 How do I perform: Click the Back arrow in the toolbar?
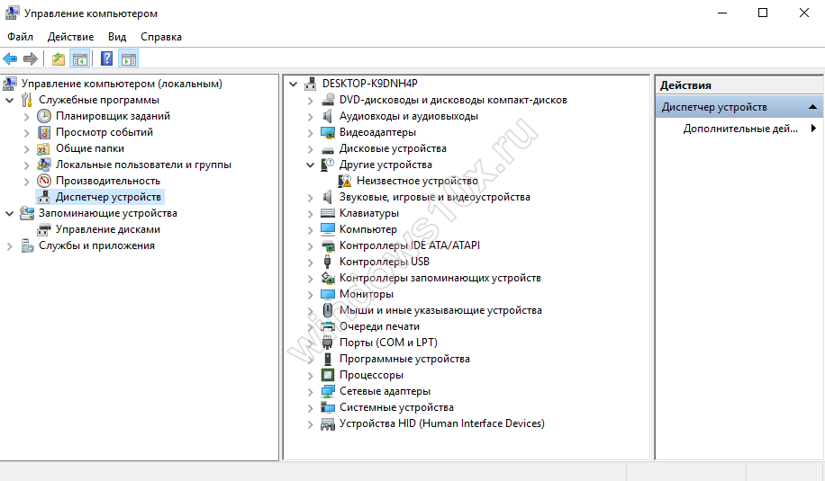coord(10,59)
